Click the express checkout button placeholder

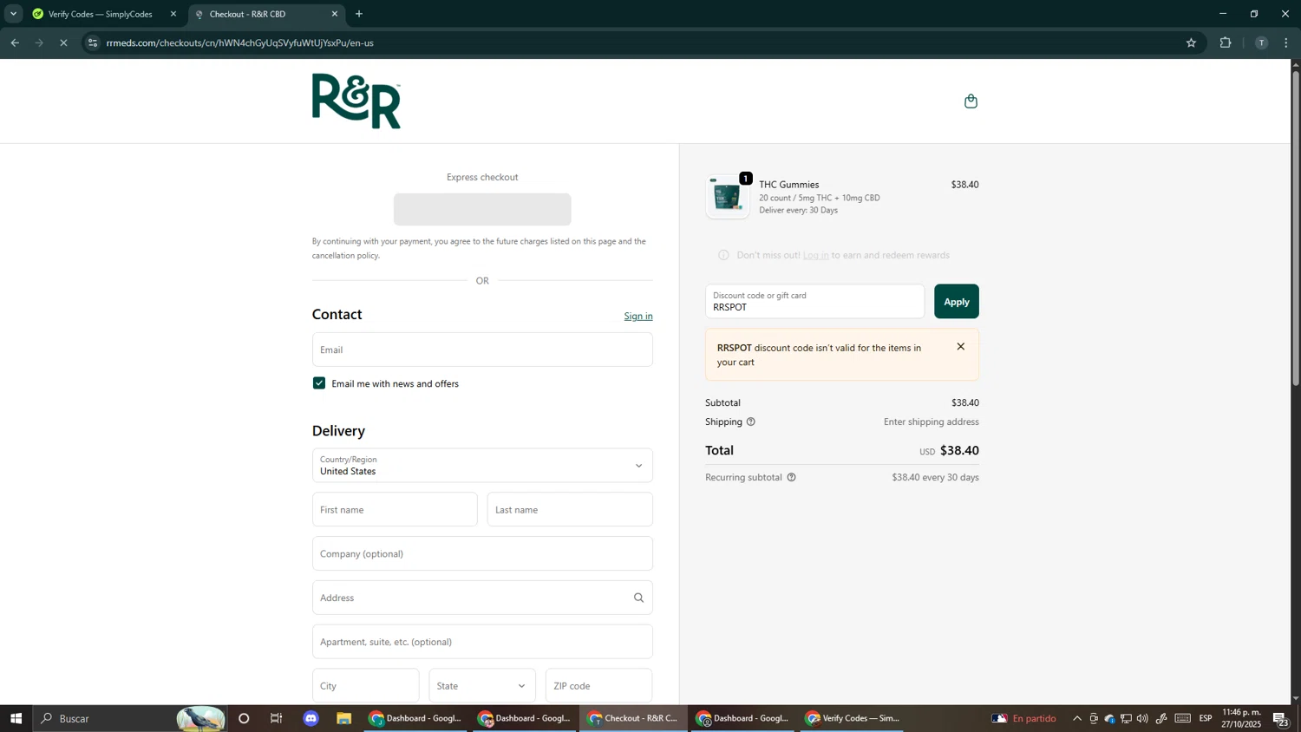point(482,210)
